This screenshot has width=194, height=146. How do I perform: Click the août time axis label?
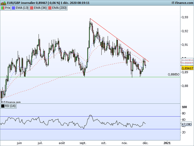pos(62,143)
